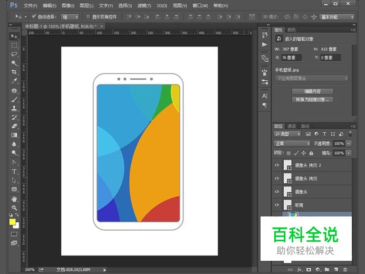Select the Zoom tool in the toolbox

point(14,207)
